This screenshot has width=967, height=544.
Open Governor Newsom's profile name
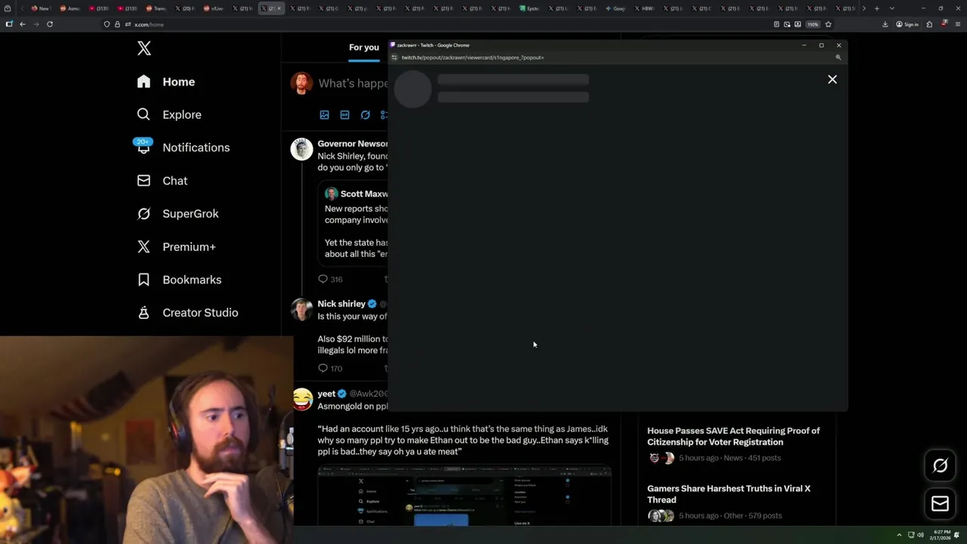pyautogui.click(x=353, y=144)
